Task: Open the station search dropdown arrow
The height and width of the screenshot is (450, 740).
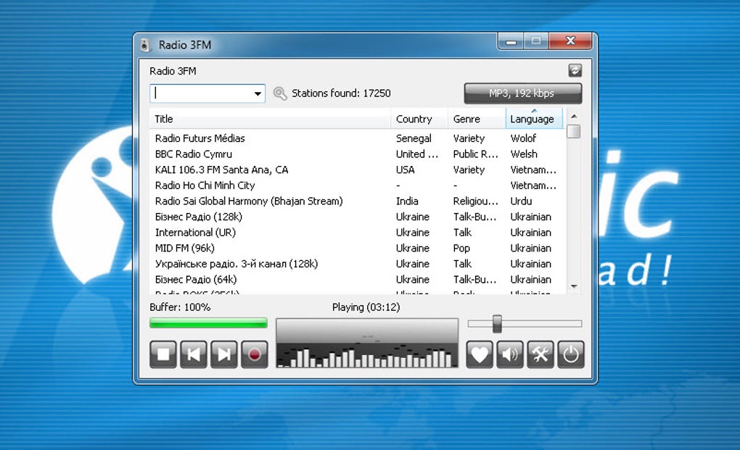Action: click(258, 93)
